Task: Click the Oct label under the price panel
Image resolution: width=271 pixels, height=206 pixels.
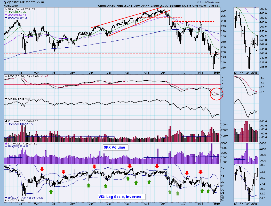Action: point(163,73)
